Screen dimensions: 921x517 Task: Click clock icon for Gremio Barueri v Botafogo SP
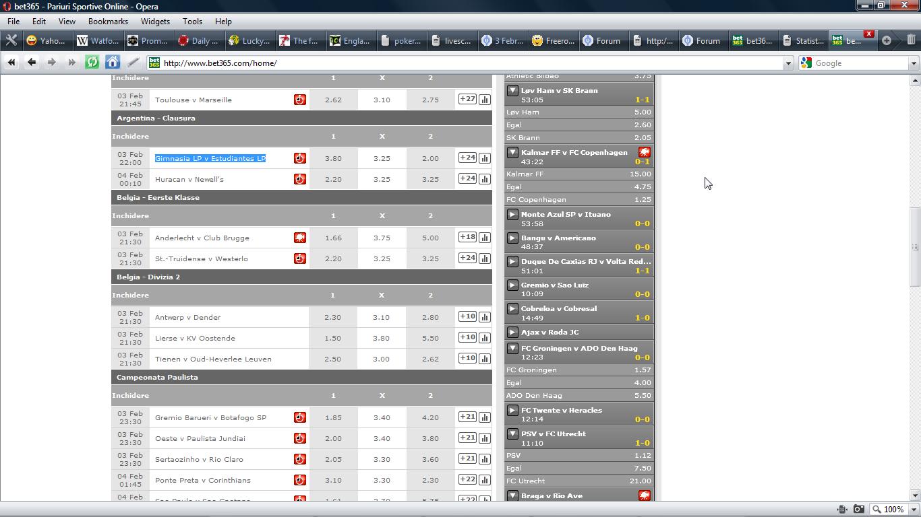pyautogui.click(x=300, y=417)
